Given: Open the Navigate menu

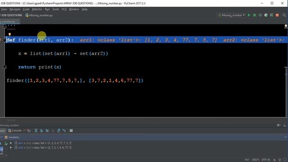Looking at the screenshot, I should 15,9.
